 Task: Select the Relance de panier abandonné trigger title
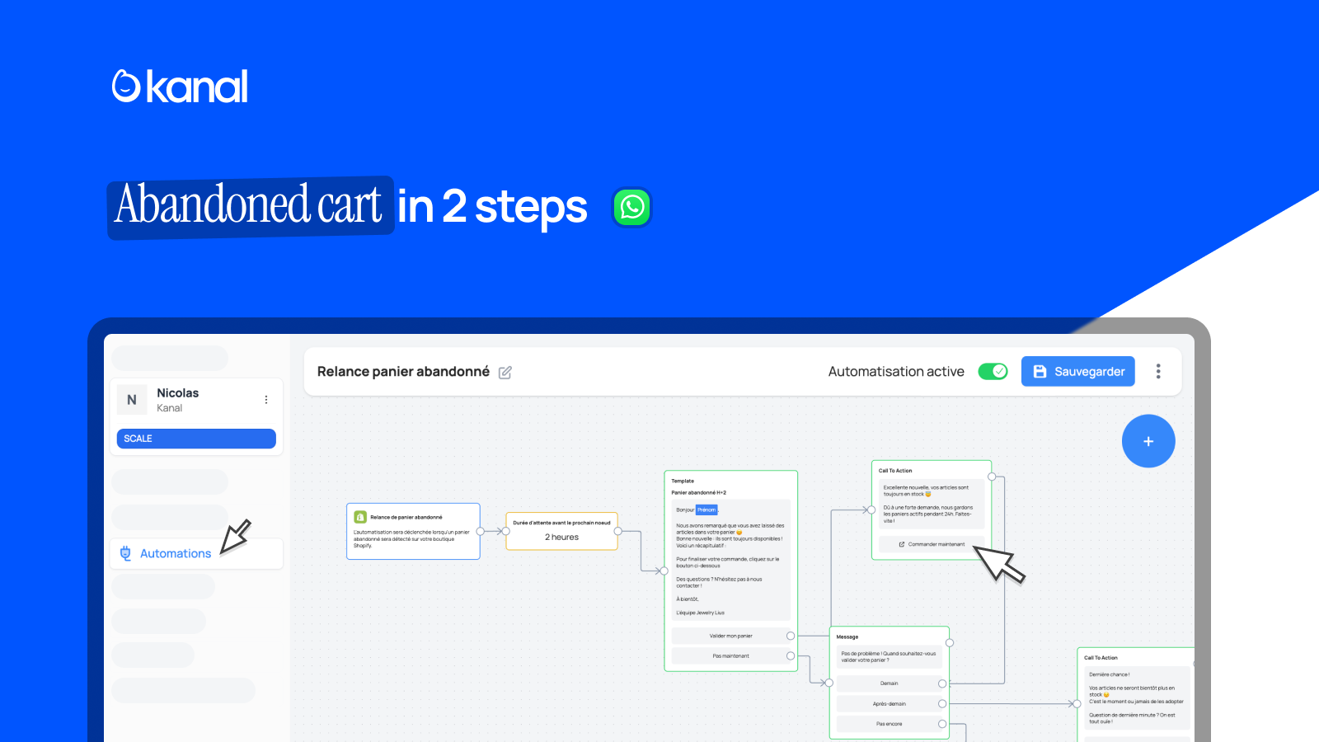pyautogui.click(x=406, y=518)
